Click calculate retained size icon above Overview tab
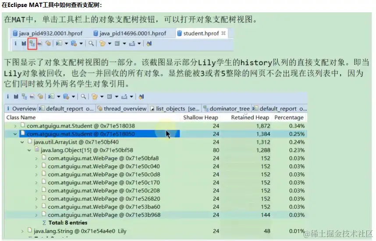Viewport: 376px width, 241px height. click(x=110, y=97)
